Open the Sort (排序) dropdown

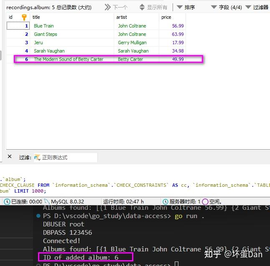pyautogui.click(x=186, y=7)
